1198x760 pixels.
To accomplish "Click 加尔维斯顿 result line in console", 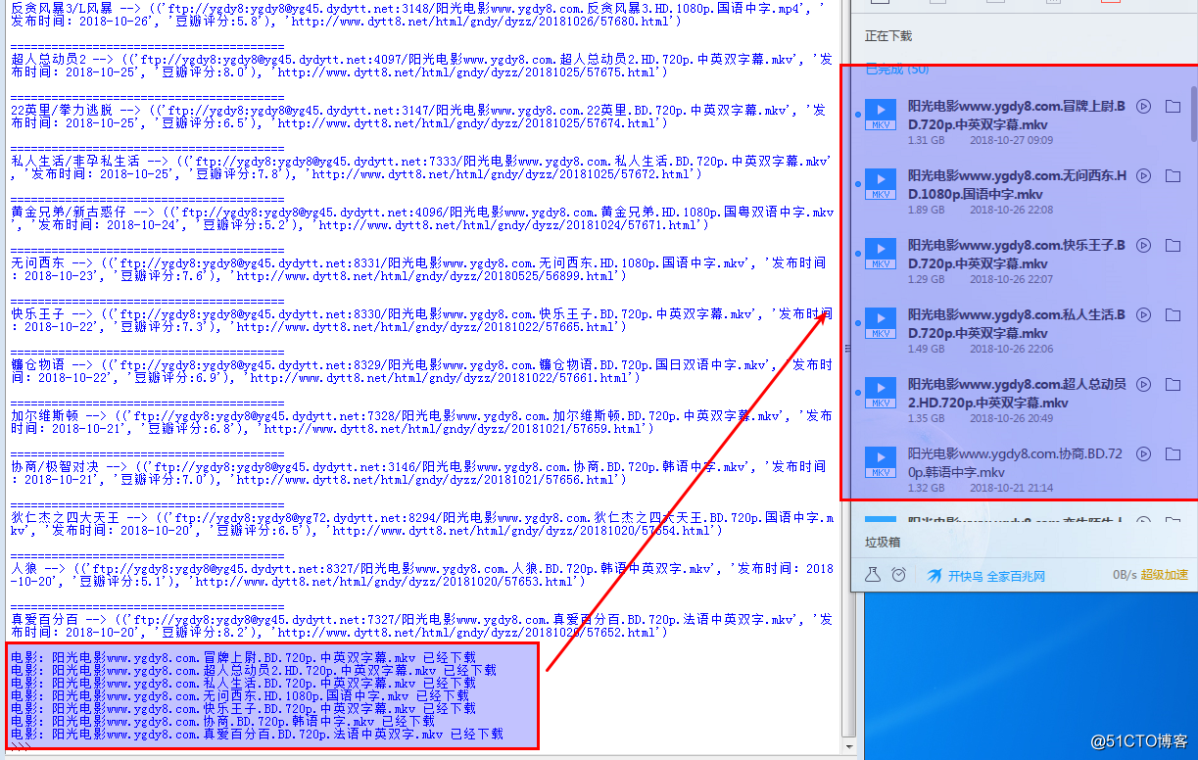I will (420, 422).
